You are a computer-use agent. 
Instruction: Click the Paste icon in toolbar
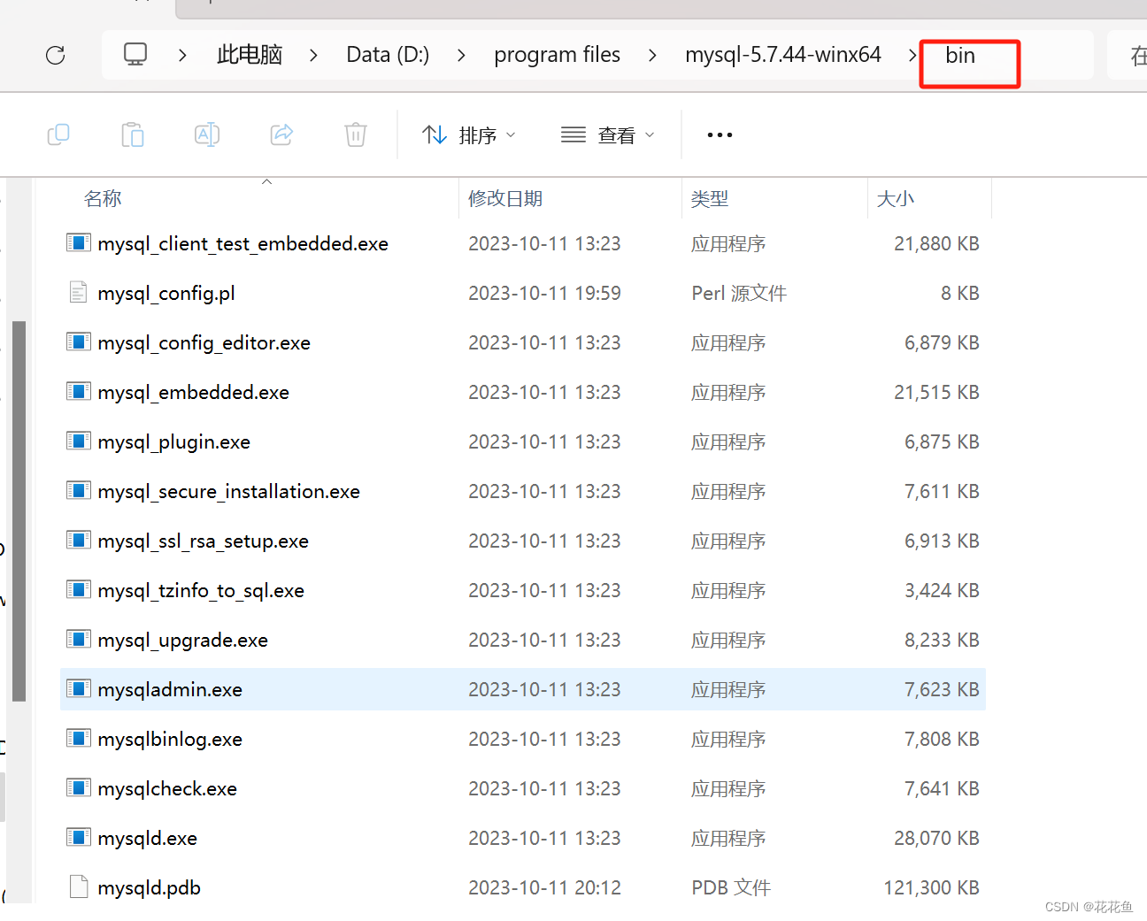click(x=132, y=134)
